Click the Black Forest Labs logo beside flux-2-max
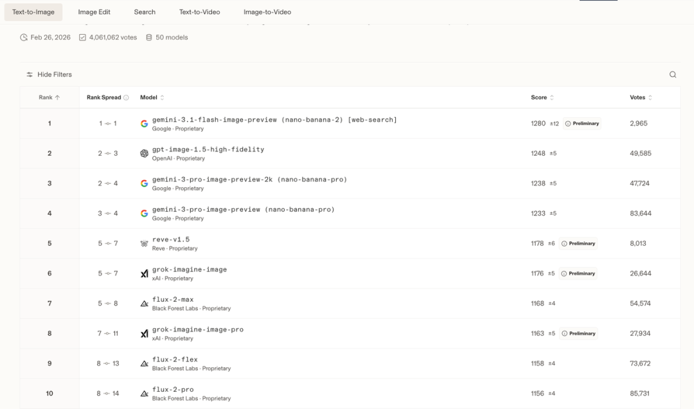This screenshot has width=694, height=409. click(x=144, y=304)
